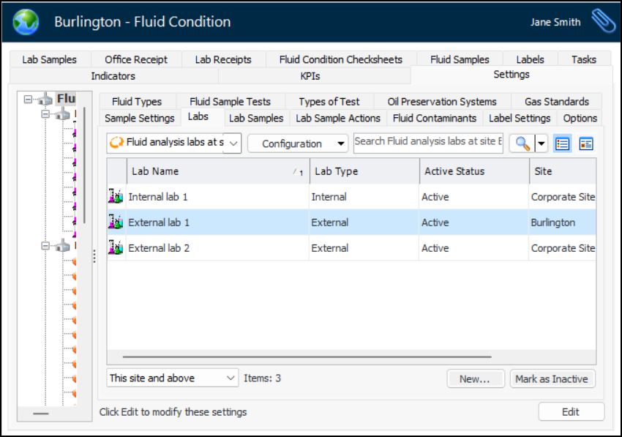Open search options dropdown arrow
Image resolution: width=622 pixels, height=437 pixels.
pyautogui.click(x=542, y=143)
